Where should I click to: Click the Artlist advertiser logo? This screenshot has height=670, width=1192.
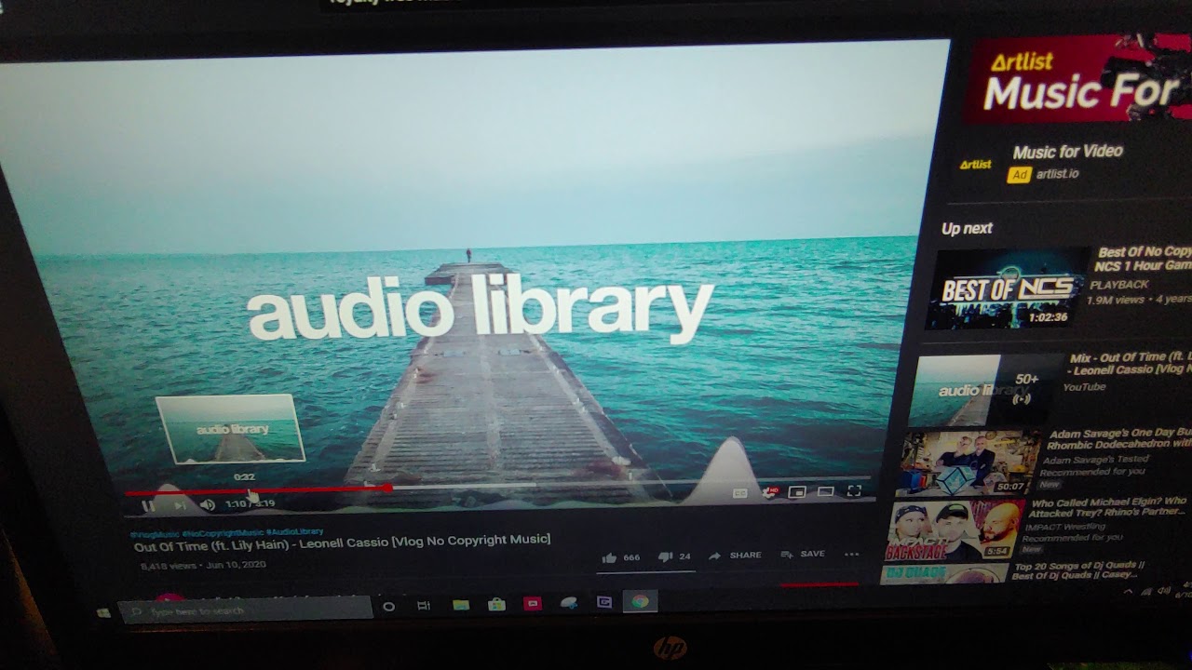coord(975,165)
